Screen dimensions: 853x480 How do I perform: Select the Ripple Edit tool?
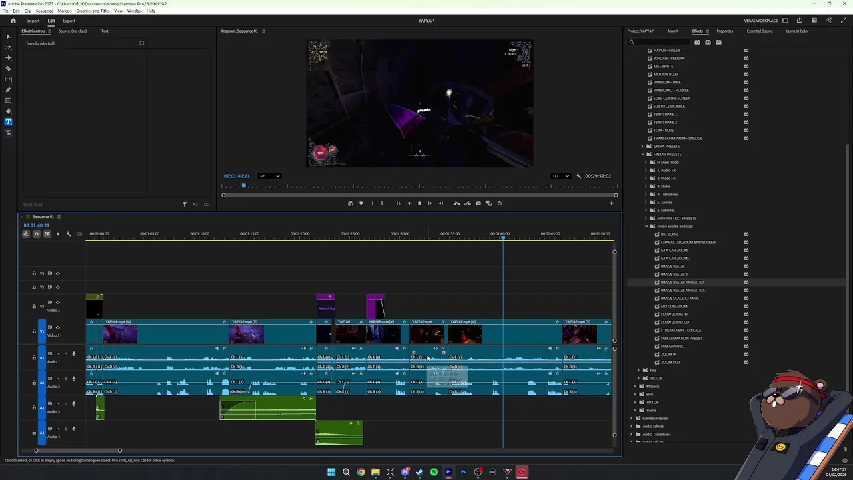point(8,57)
